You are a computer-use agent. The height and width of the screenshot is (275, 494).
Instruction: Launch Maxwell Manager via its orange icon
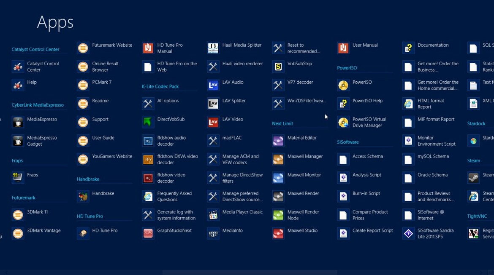click(x=278, y=159)
